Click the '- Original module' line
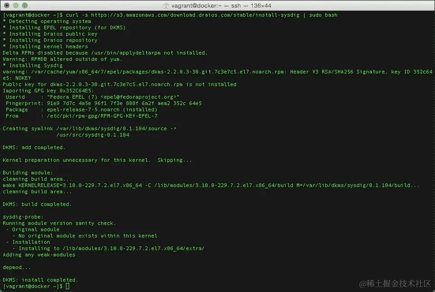435x292 pixels. click(33, 229)
